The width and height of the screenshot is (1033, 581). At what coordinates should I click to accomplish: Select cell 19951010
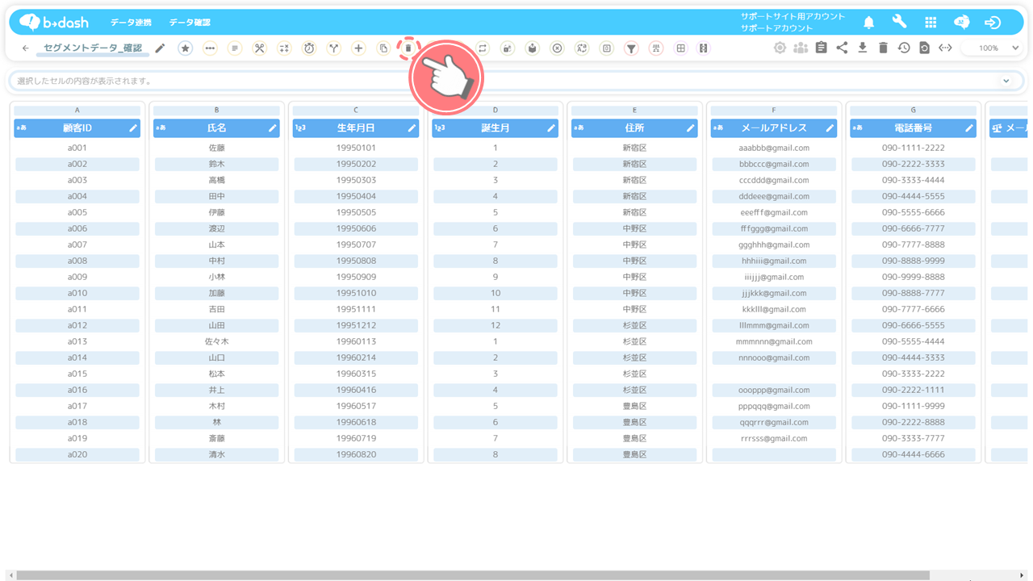coord(356,293)
